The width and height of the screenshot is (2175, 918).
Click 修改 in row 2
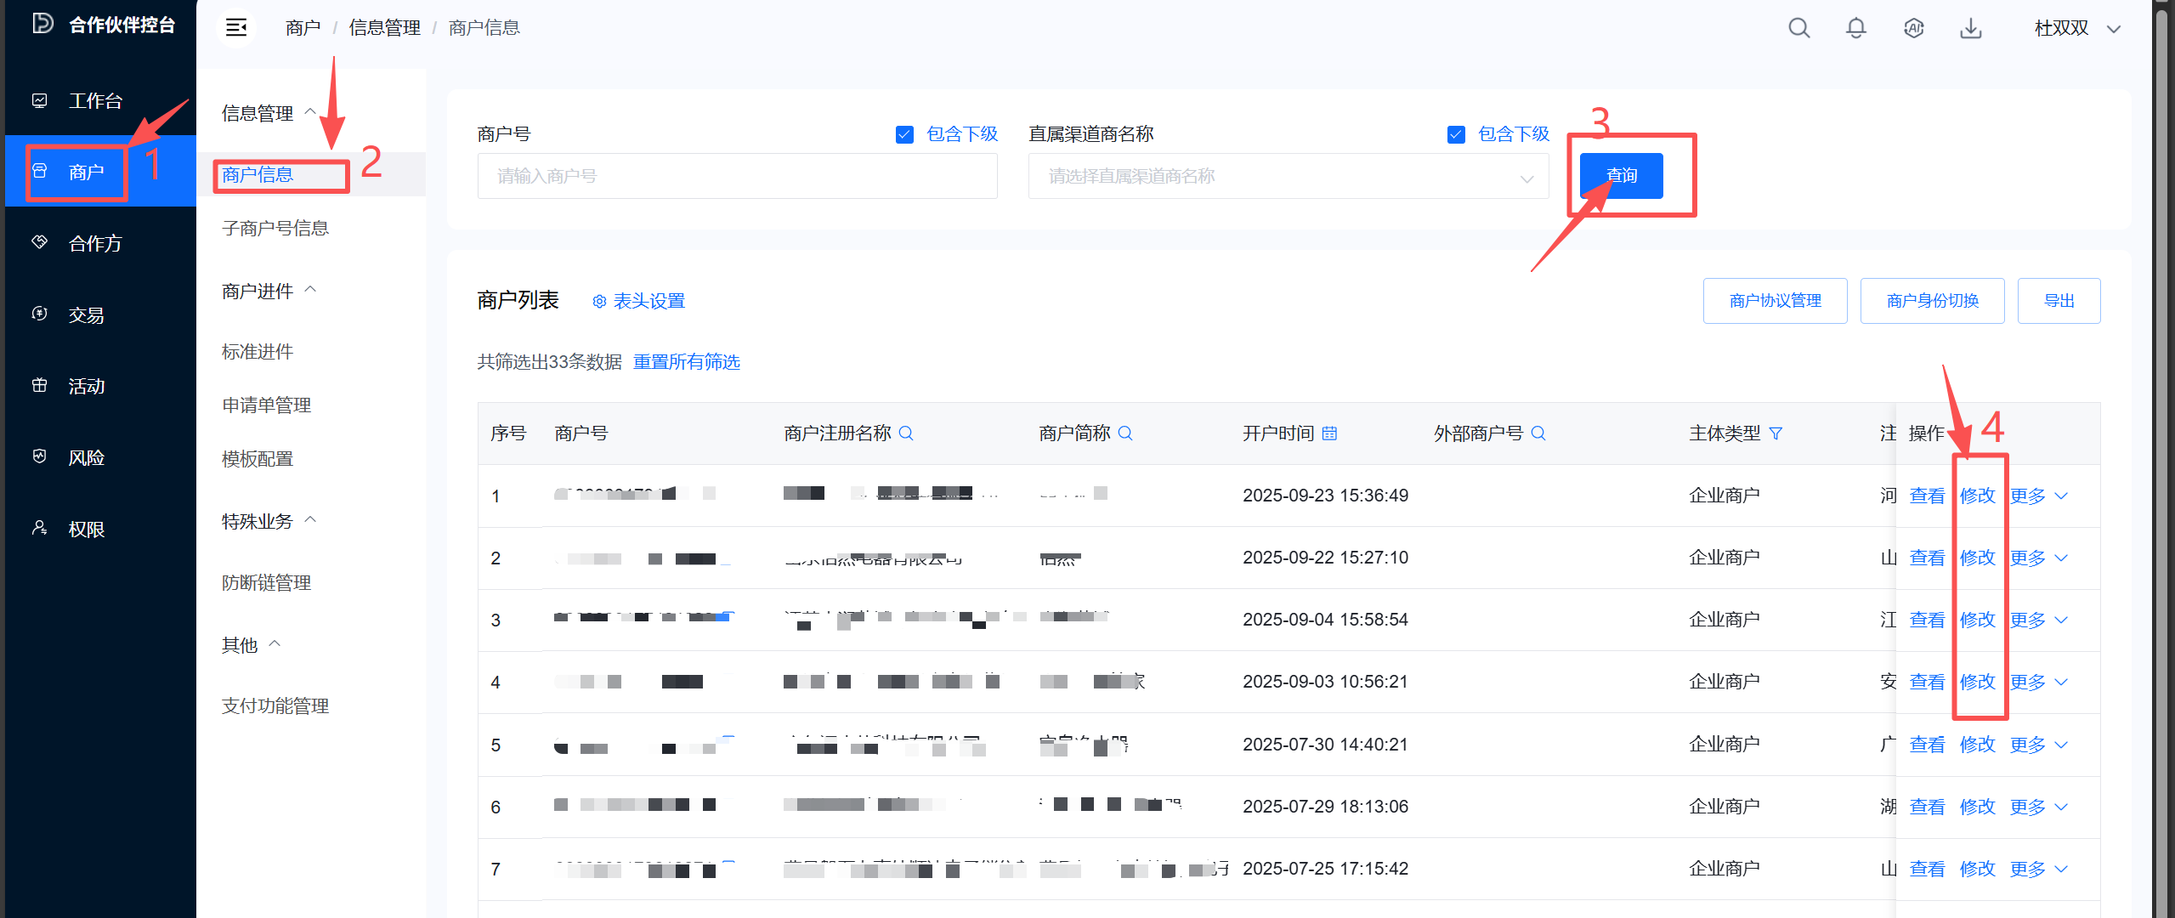[1977, 558]
